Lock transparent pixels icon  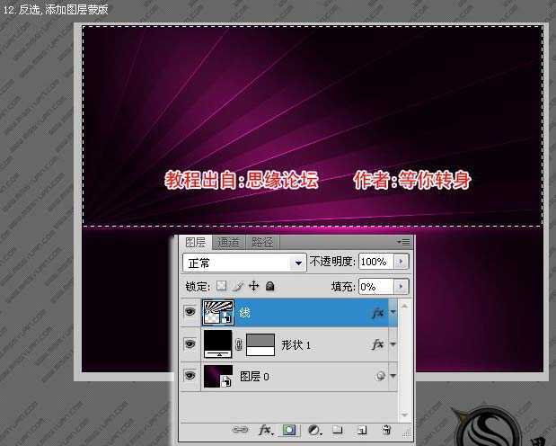coord(221,286)
